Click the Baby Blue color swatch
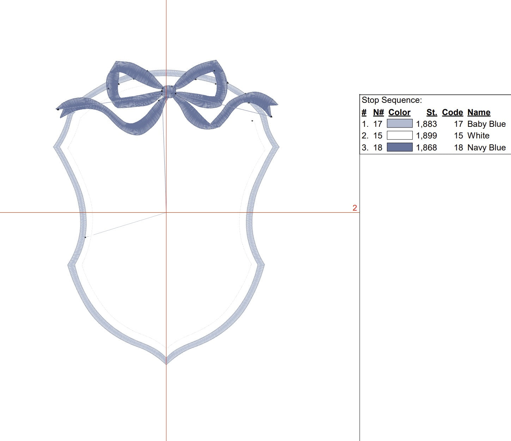511x441 pixels. click(400, 124)
